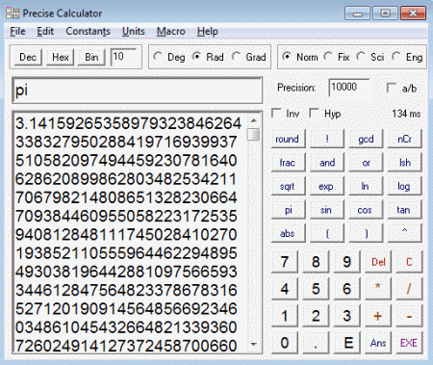Screen dimensions: 433x365
Task: Switch to Dec number base
Action: 28,58
